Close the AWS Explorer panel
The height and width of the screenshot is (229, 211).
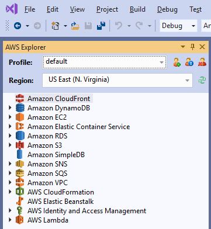(202, 47)
